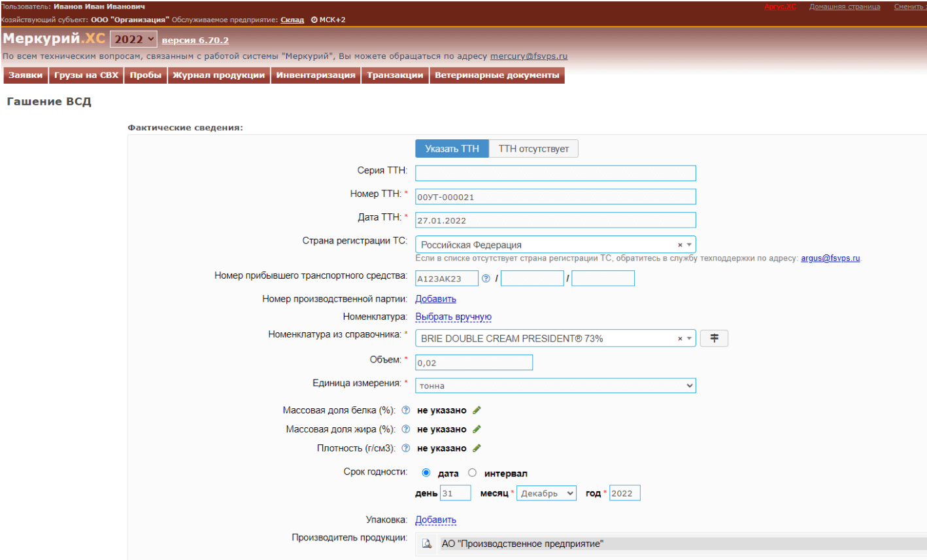
Task: Click the Гашение ВСД page heading
Action: coord(49,102)
